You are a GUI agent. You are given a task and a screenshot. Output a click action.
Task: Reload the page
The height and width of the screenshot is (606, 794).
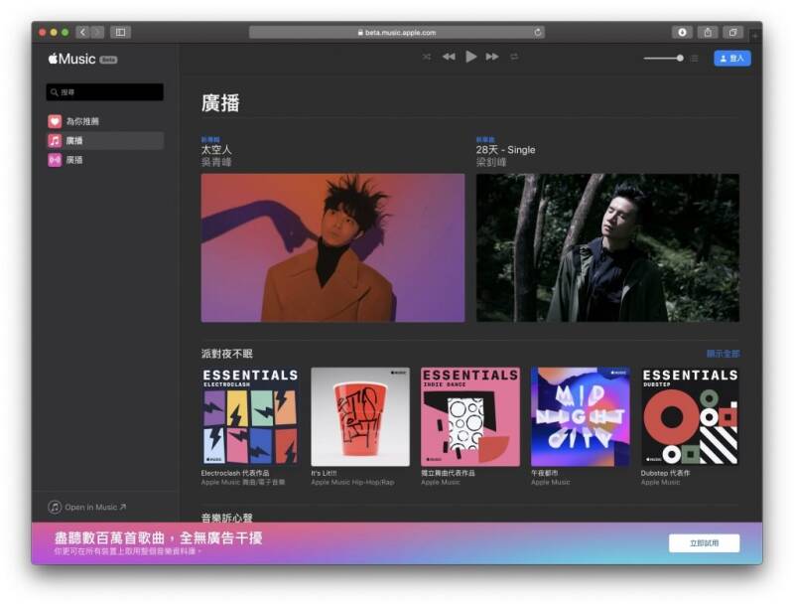pyautogui.click(x=537, y=33)
